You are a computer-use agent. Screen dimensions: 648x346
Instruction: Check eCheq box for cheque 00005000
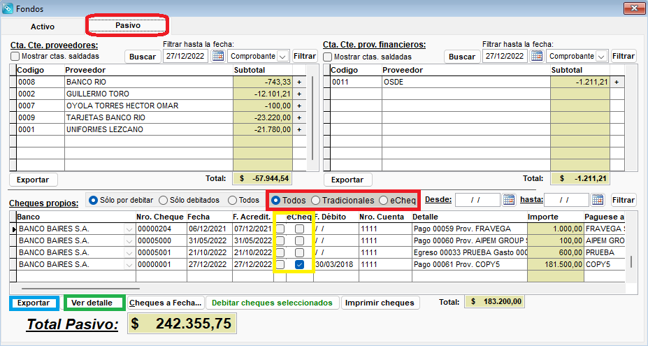pos(300,240)
